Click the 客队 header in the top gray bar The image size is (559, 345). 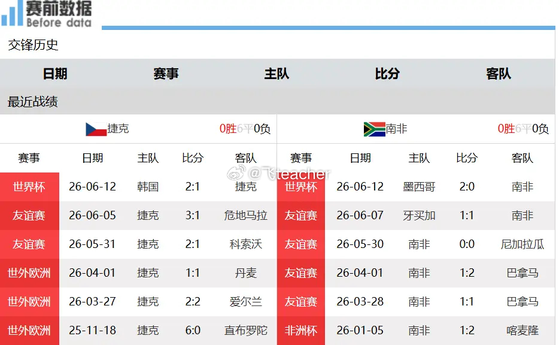pyautogui.click(x=499, y=74)
